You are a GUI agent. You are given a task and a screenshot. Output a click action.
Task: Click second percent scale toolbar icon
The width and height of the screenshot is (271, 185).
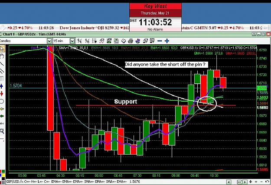pyautogui.click(x=87, y=41)
